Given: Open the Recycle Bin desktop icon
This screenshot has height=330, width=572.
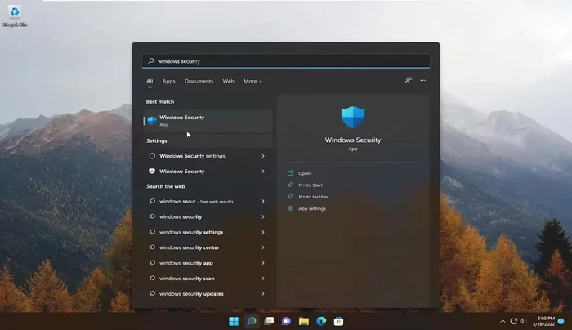Looking at the screenshot, I should tap(15, 16).
